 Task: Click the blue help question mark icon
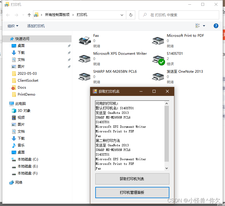216,26
